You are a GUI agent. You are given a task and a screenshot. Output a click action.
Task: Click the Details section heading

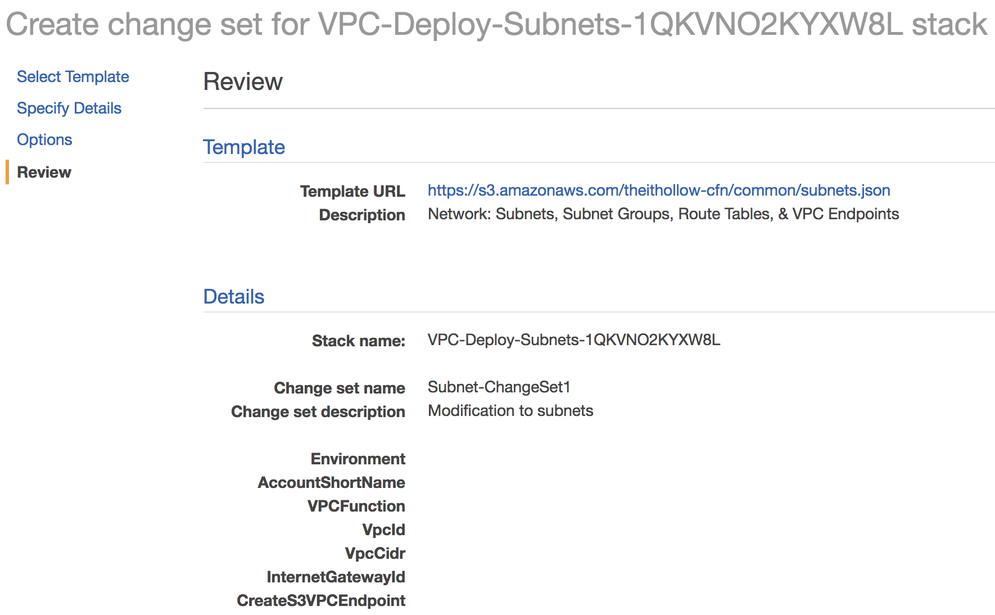click(x=234, y=297)
